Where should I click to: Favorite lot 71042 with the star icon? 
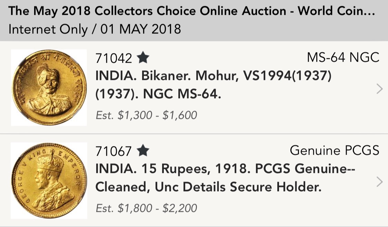tap(143, 58)
